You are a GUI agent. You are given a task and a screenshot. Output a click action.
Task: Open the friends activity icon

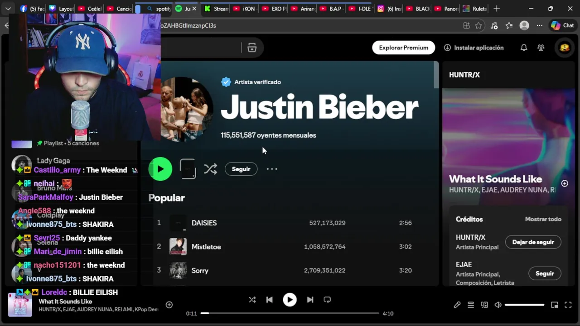tap(541, 48)
